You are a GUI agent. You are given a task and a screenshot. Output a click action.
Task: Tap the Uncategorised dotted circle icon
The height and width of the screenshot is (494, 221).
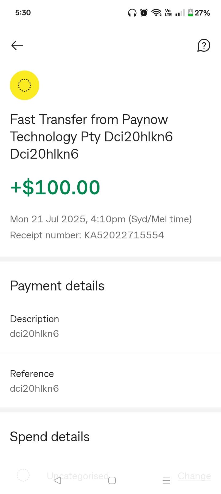(x=23, y=475)
